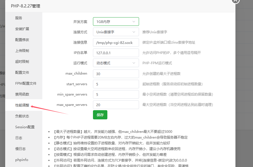
Task: Click the 静态模式 tip line
Action: coord(112,143)
